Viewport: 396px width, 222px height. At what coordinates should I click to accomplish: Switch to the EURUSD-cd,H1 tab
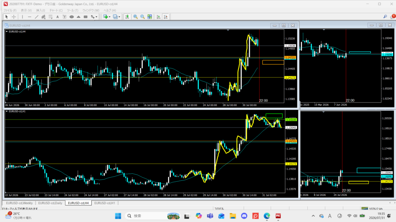coord(104,203)
